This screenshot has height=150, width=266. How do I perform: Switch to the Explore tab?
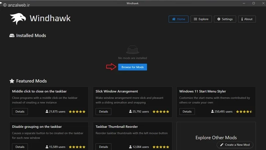coord(201,19)
